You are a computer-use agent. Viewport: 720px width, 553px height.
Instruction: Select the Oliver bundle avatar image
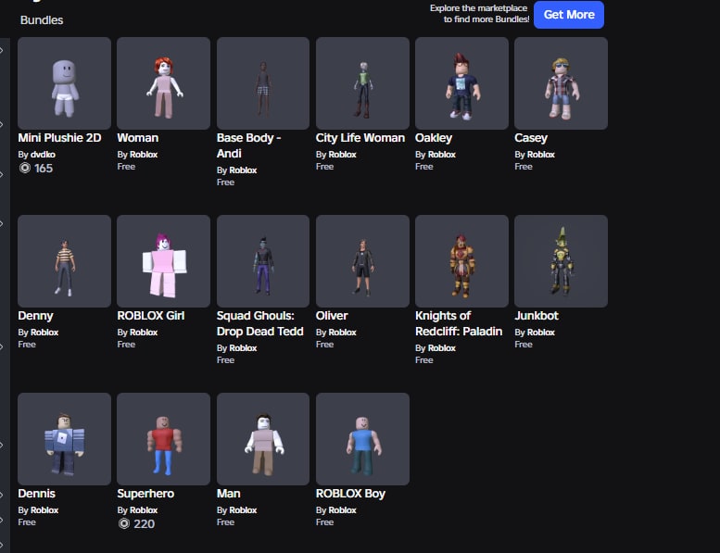(362, 261)
